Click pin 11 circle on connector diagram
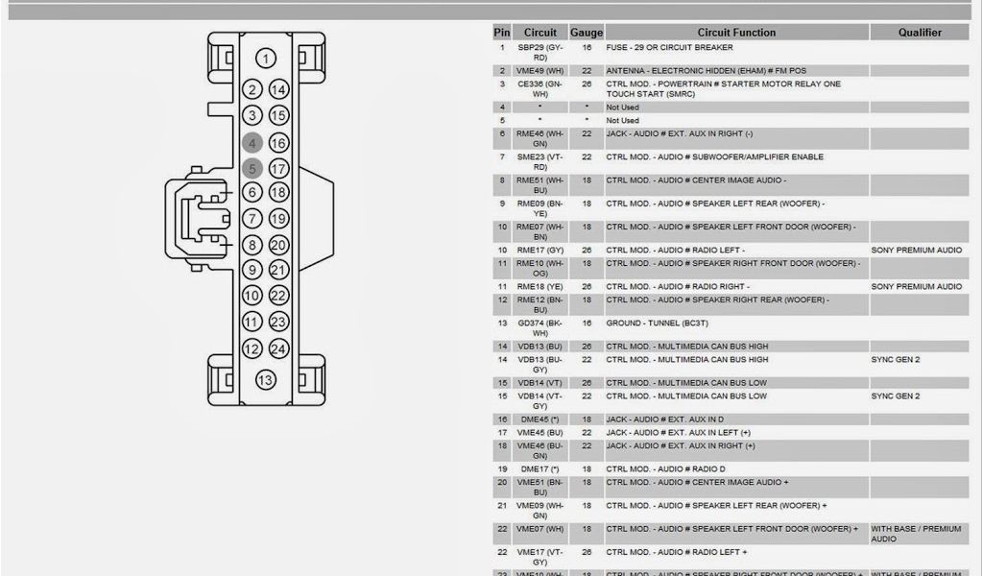The width and height of the screenshot is (983, 576). coord(252,323)
